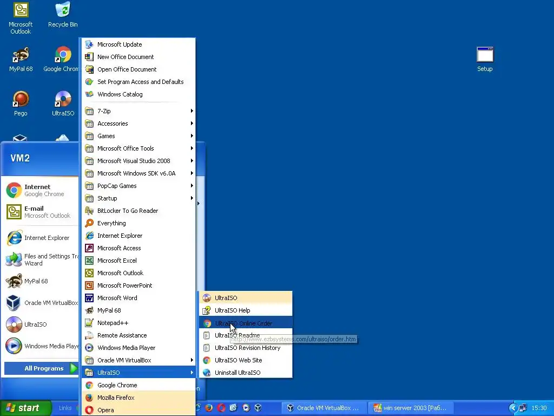
Task: Click the VirtualBox cube icon in quick launch
Action: pos(258,408)
